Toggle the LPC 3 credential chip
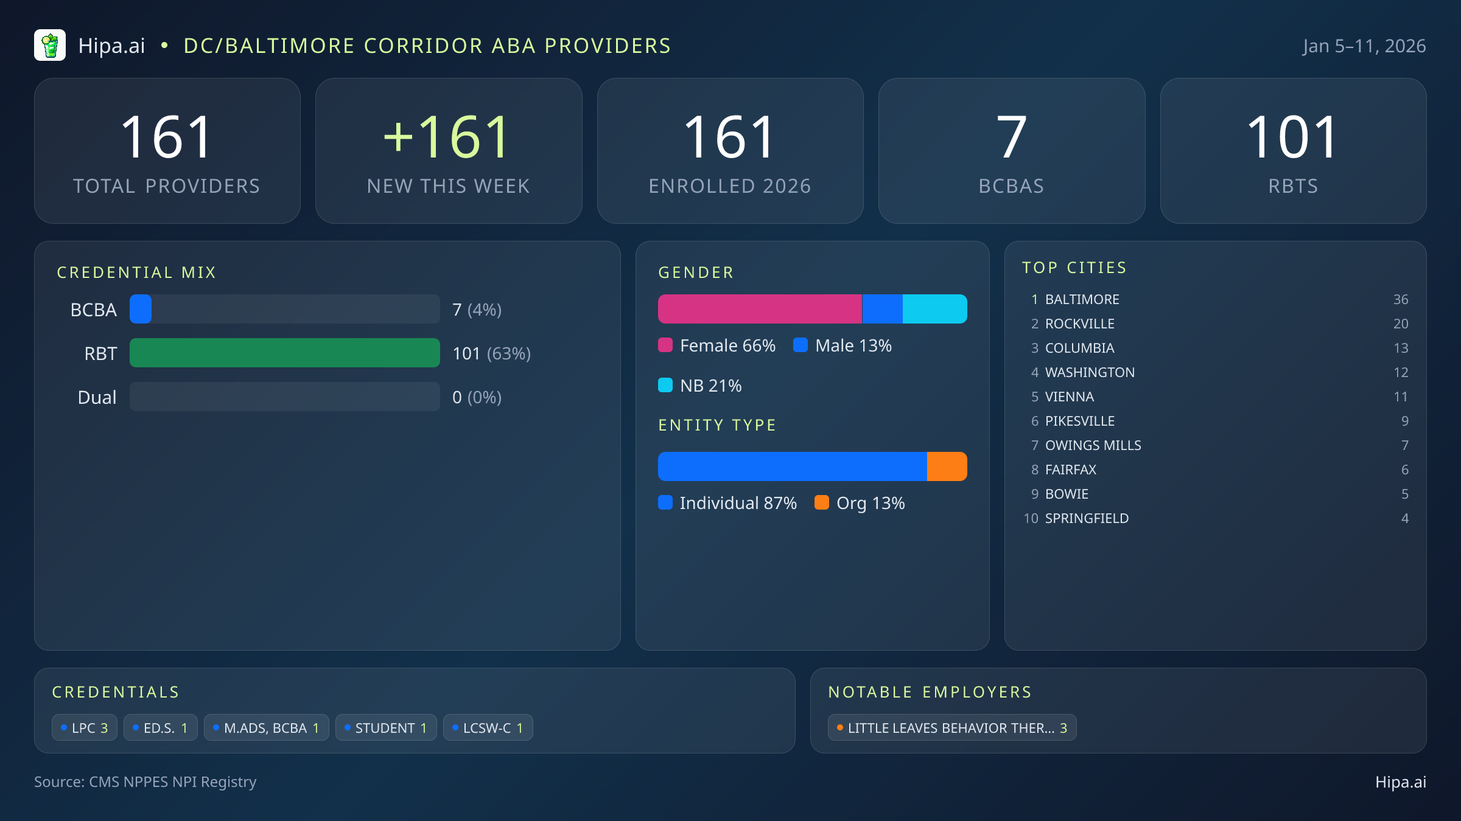The width and height of the screenshot is (1461, 821). (x=84, y=727)
